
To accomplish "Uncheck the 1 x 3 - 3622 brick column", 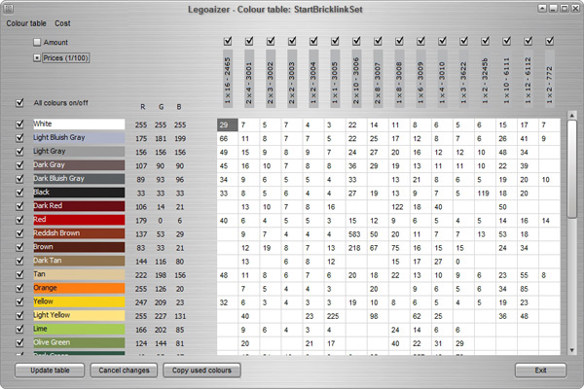I will point(463,41).
